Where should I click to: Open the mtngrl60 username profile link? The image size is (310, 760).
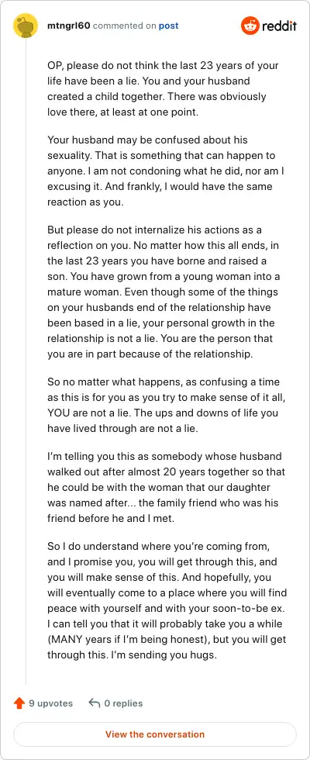[68, 26]
